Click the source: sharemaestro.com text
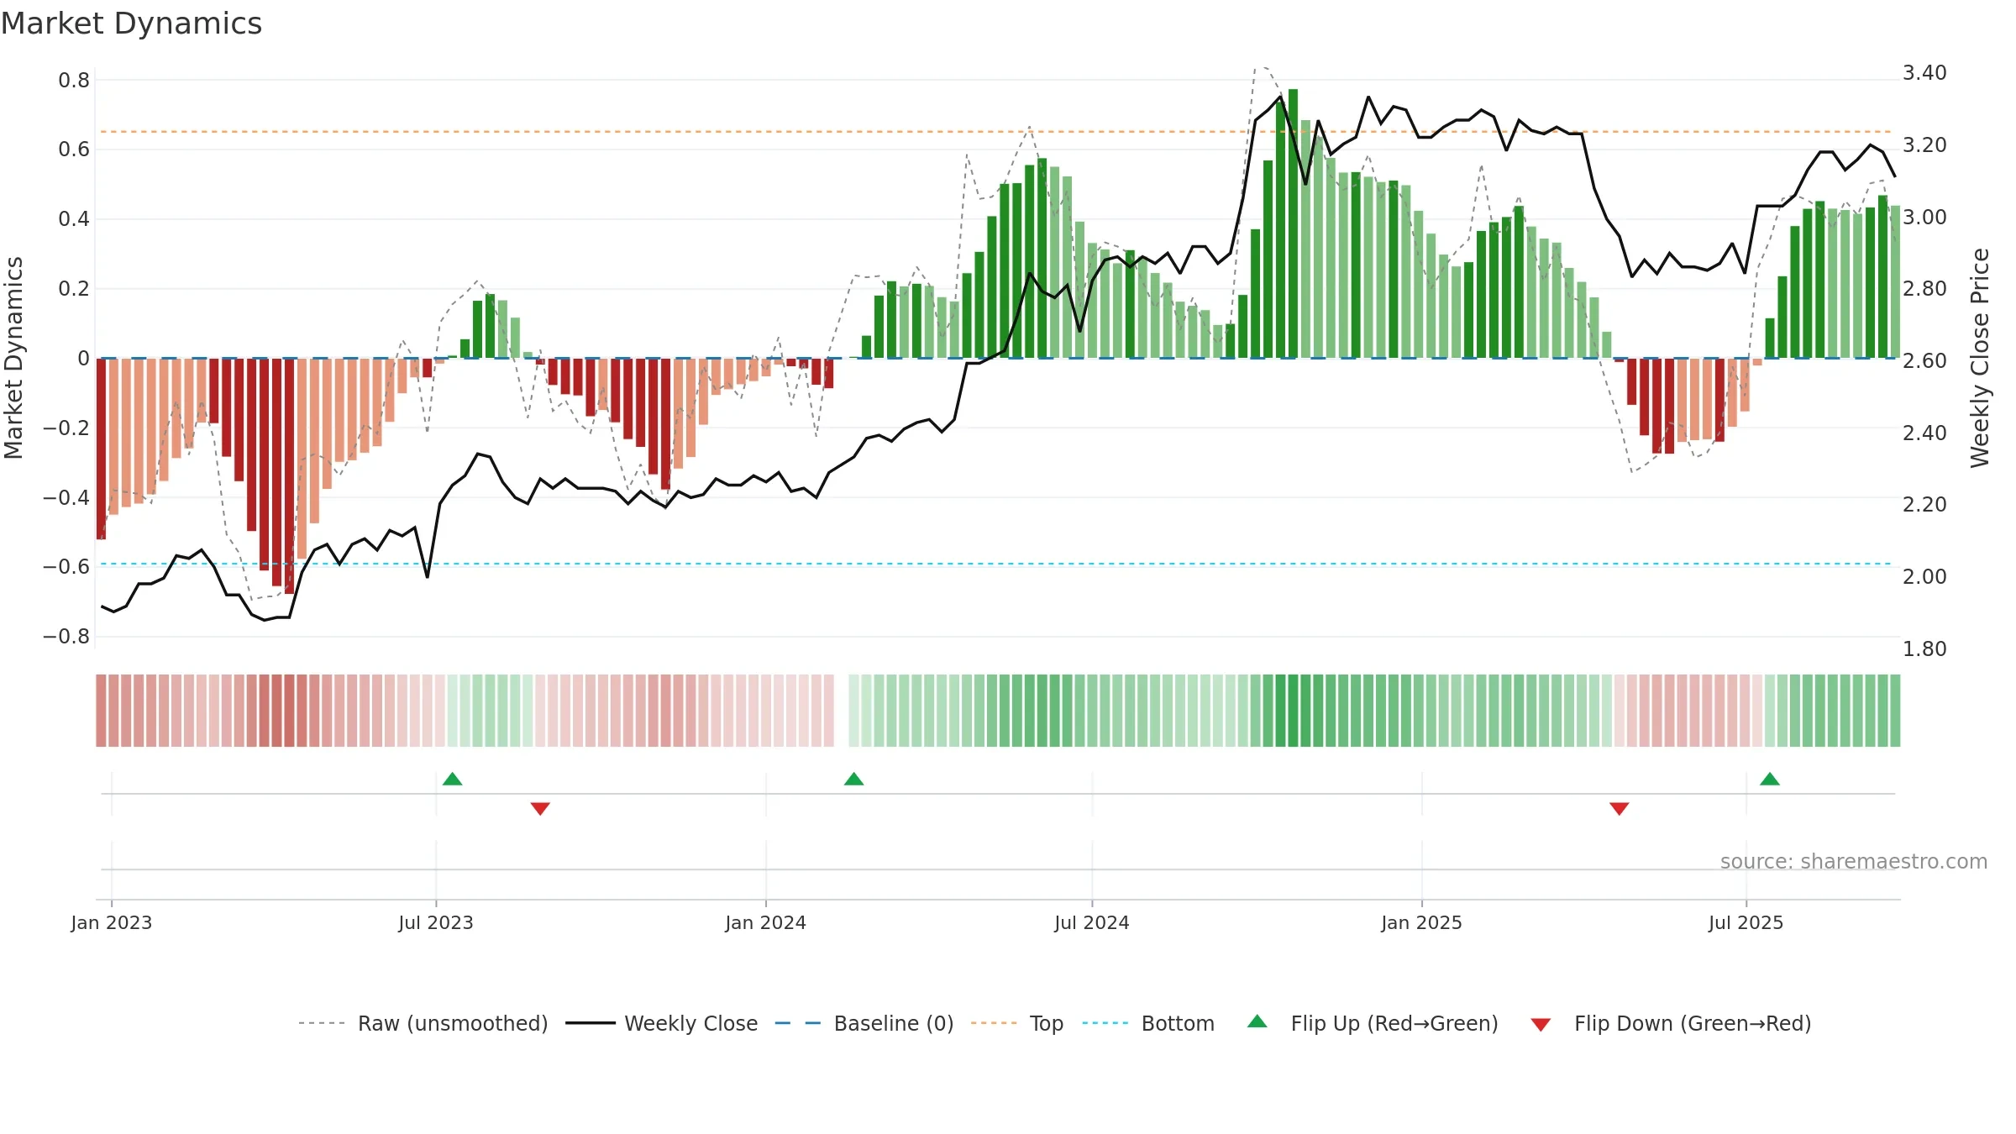 pyautogui.click(x=1854, y=861)
